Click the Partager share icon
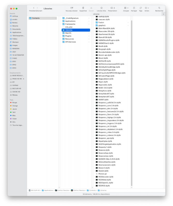Screen dimensions: 173x206 tap(134, 8)
